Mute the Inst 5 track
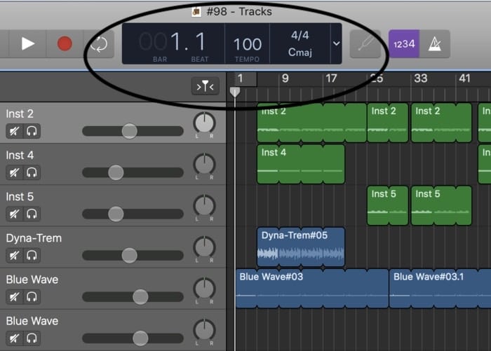Viewport: 491px width, 351px height. (x=15, y=214)
